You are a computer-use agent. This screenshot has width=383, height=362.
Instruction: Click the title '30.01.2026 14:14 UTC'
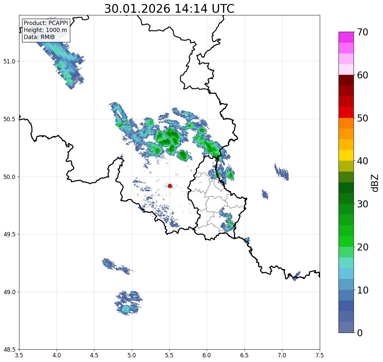[169, 9]
